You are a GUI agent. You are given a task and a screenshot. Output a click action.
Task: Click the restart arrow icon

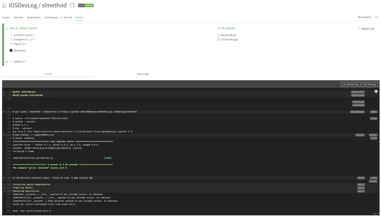[x=359, y=29]
